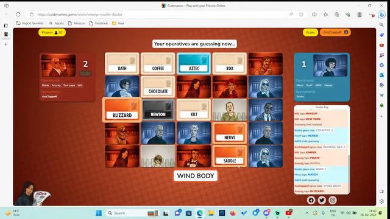Open the Bing Copilot sidebar icon

(381, 15)
